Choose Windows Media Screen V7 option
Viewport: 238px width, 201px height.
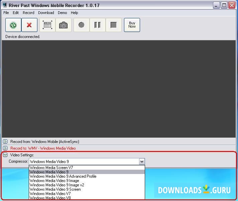[x=87, y=168]
